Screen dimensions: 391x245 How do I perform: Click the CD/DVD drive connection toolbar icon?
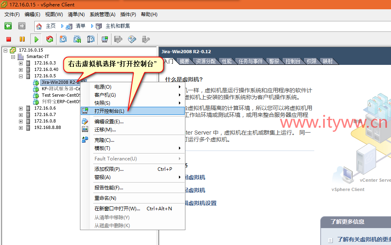(x=132, y=39)
